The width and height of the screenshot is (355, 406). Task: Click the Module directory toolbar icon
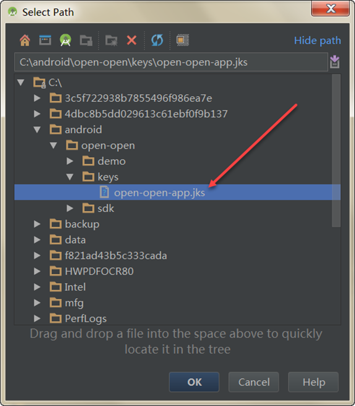coord(86,40)
